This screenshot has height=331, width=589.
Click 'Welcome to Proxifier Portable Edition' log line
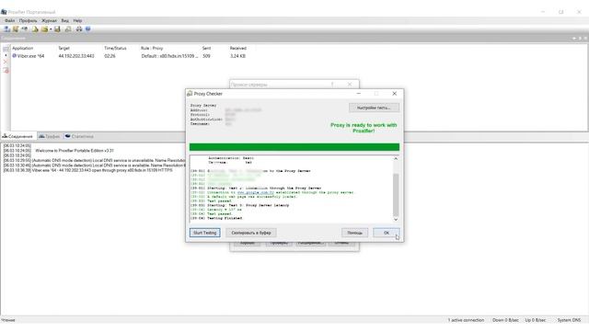pyautogui.click(x=75, y=151)
